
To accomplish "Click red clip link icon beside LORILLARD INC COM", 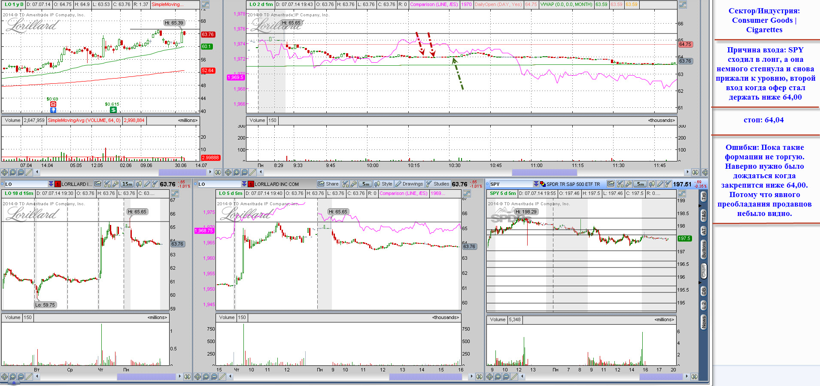I will 251,184.
